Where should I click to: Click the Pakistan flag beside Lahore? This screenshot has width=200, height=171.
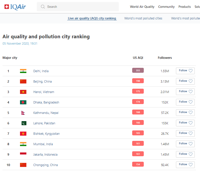(x=23, y=123)
